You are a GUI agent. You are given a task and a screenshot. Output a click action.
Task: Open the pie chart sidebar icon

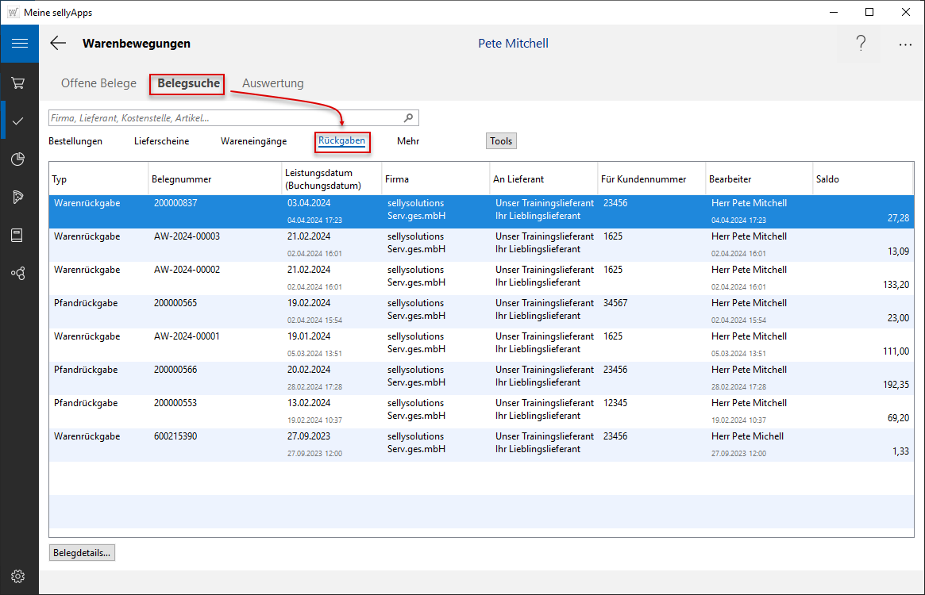point(18,159)
